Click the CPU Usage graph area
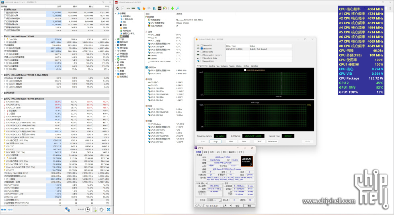This screenshot has height=215, width=394. point(255,116)
